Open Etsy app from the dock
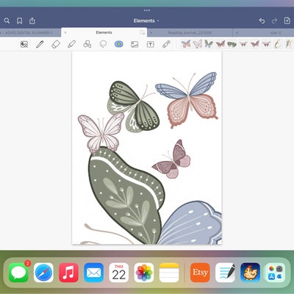The image size is (294, 294). pos(200,273)
